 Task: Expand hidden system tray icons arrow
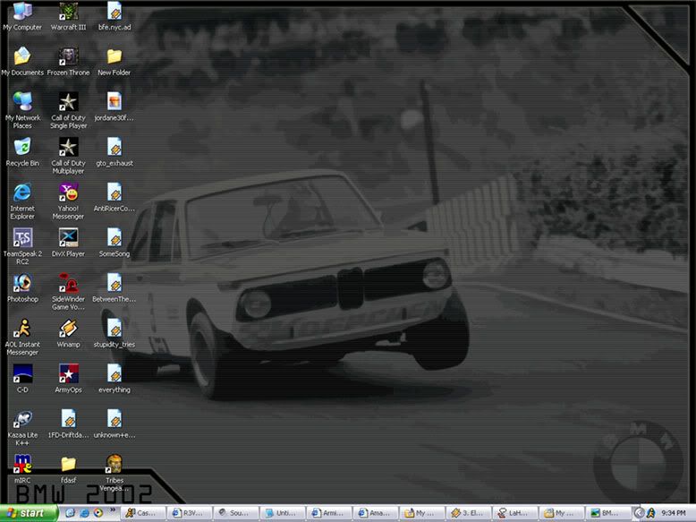coord(638,513)
